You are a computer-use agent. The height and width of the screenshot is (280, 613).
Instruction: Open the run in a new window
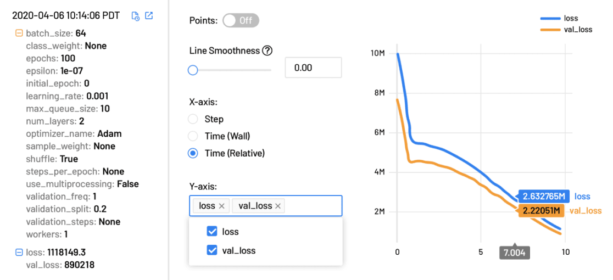coord(149,16)
